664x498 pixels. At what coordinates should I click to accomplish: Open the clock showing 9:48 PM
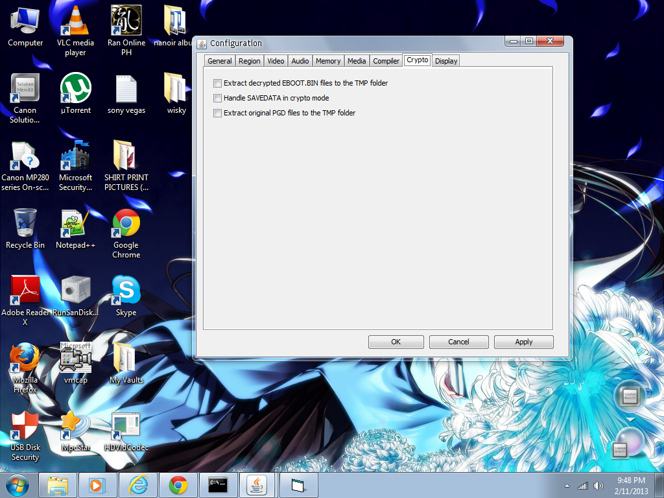pos(631,486)
